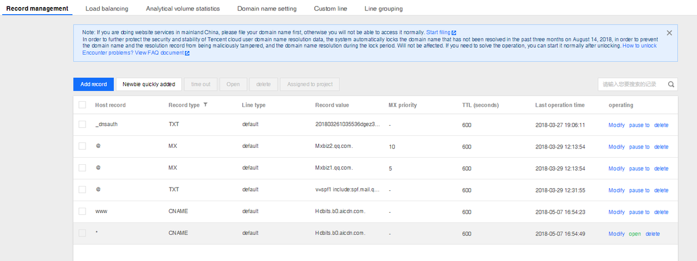This screenshot has height=261, width=697.
Task: Check the box for the * wildcard record
Action: 82,233
